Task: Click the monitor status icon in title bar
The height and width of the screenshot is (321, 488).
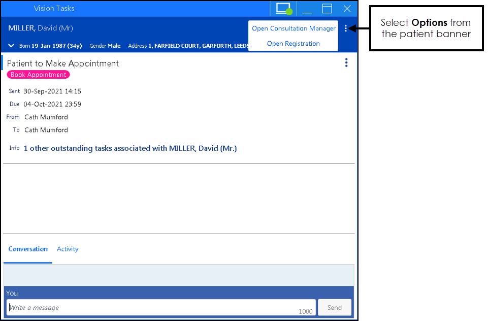Action: coord(284,9)
